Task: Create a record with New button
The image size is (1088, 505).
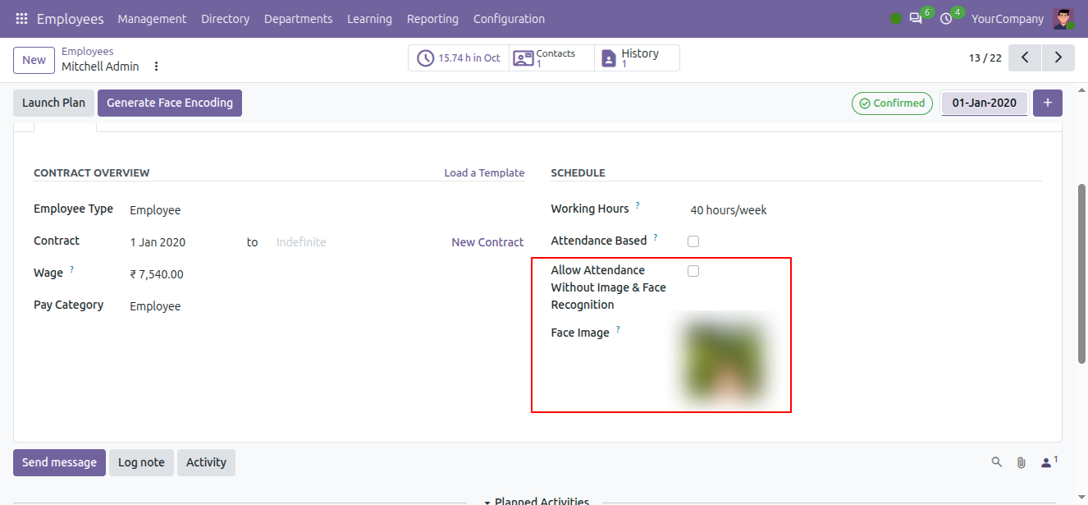Action: [x=34, y=60]
